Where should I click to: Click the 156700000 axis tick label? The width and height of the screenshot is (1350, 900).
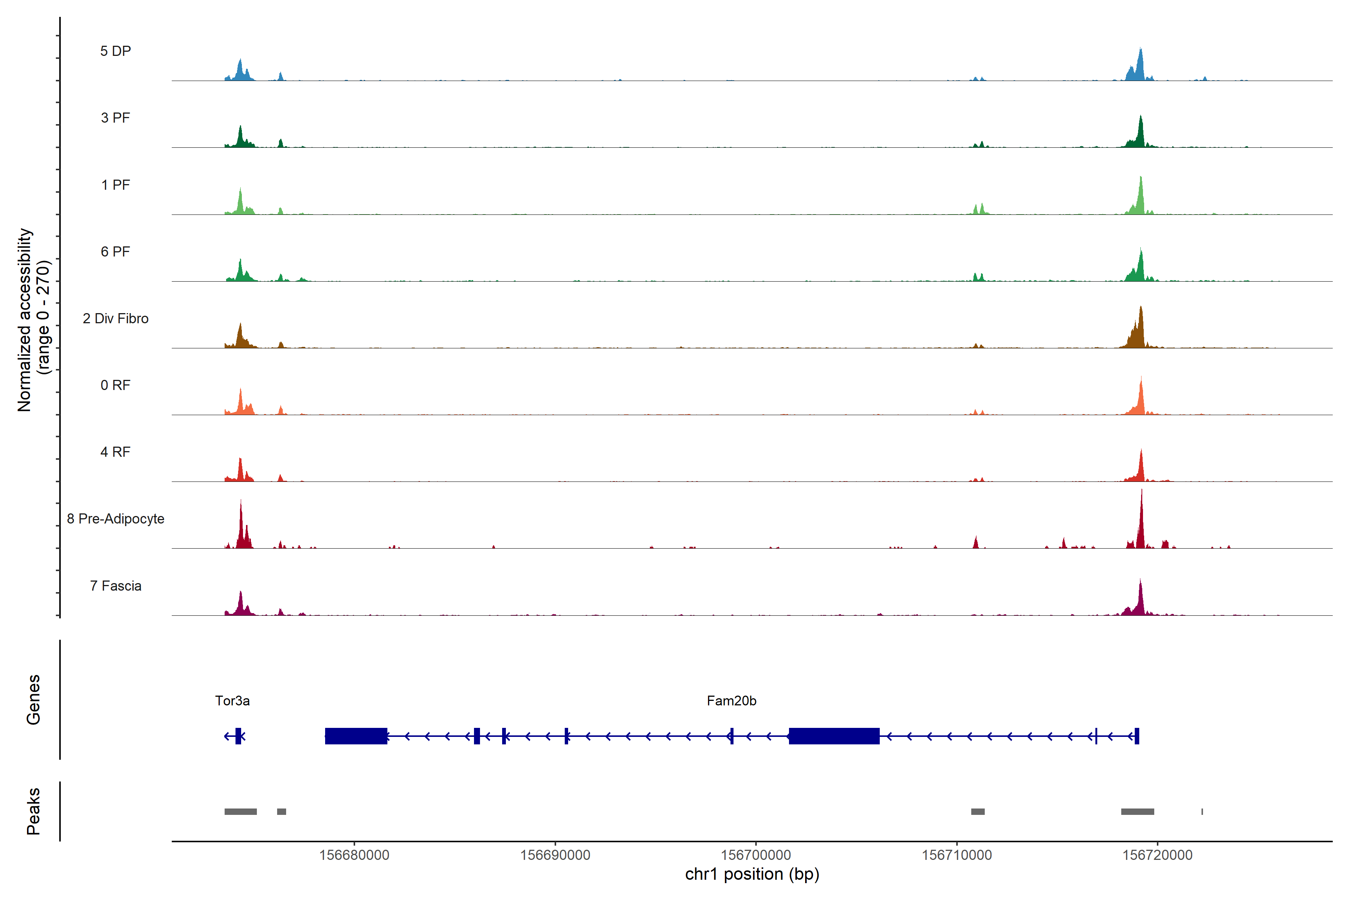point(755,855)
